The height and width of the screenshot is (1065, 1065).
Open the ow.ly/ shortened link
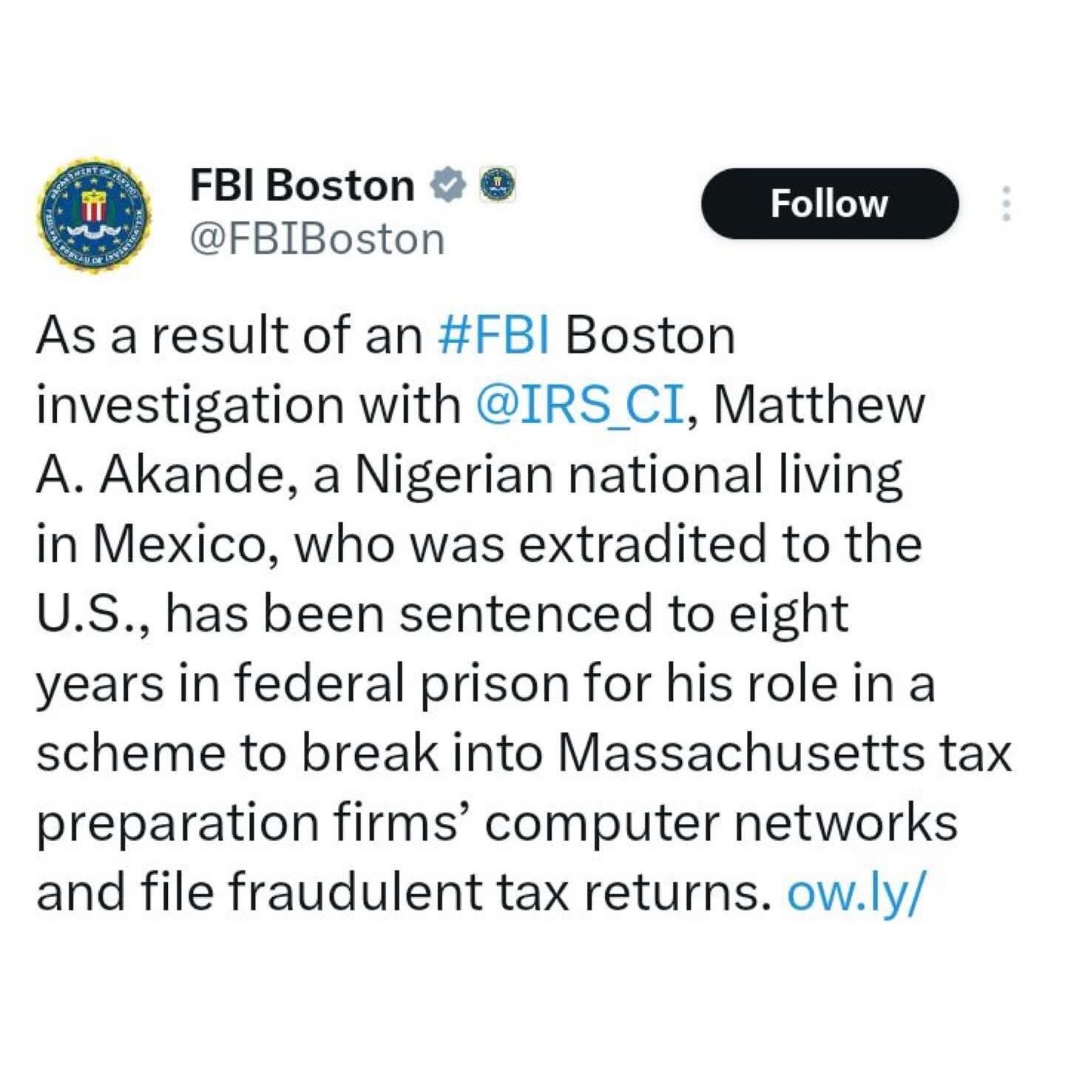(x=855, y=892)
